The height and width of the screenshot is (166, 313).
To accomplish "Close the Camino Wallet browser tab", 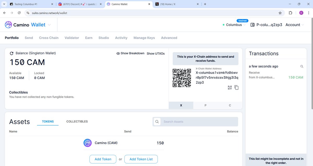I will [149, 4].
